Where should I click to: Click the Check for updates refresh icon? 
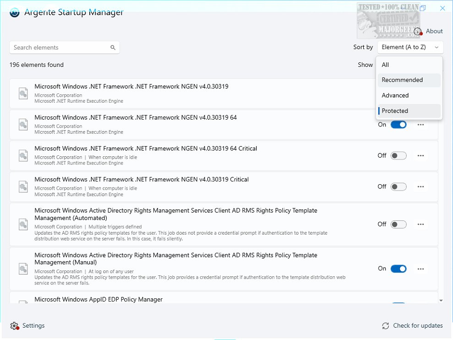[386, 326]
